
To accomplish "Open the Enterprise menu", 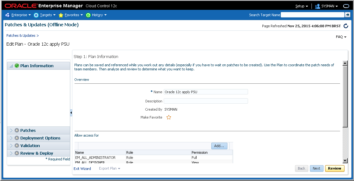I will (21, 15).
